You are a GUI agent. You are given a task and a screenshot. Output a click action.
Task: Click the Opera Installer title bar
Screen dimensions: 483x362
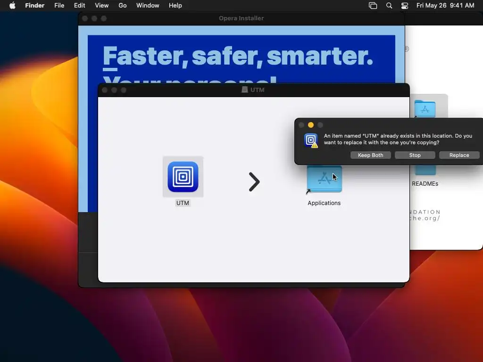tap(241, 18)
